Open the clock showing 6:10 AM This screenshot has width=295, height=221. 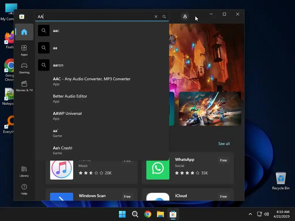[281, 214]
